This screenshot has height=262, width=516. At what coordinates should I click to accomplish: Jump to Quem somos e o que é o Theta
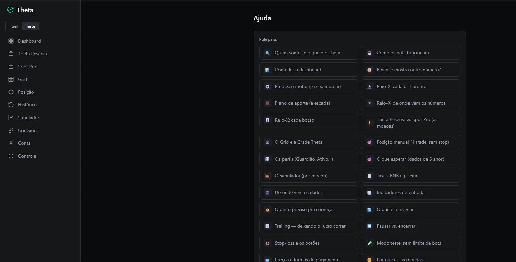[x=309, y=53]
